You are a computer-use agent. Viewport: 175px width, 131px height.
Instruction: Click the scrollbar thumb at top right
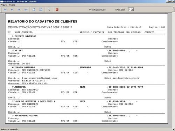click(174, 10)
